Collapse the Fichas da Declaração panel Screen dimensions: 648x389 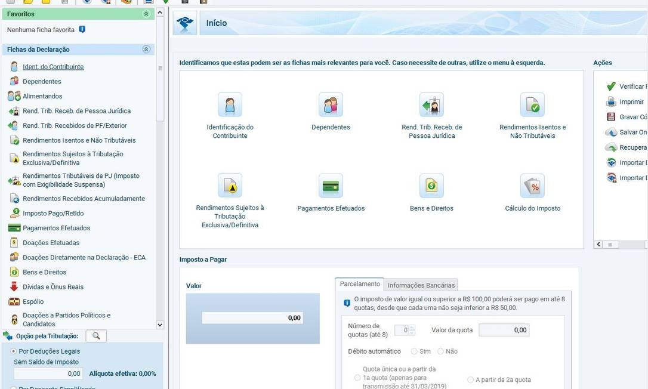coord(146,50)
